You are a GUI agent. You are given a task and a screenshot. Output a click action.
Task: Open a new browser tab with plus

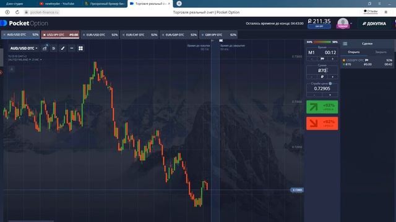(179, 4)
